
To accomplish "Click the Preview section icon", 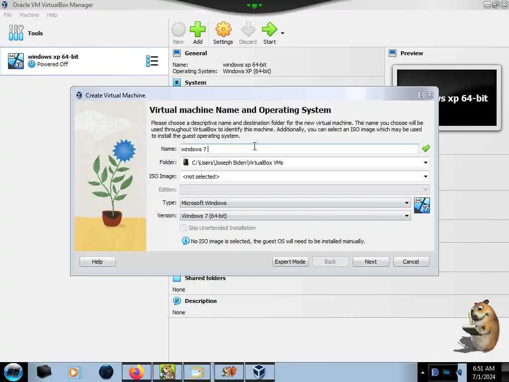I will click(393, 53).
